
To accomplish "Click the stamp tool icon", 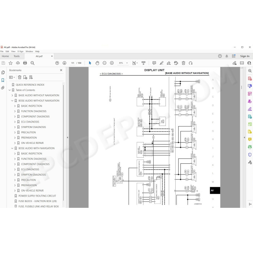I will point(176,63).
